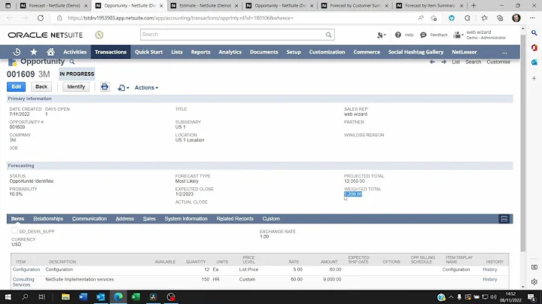
Task: Expand the Actions dropdown
Action: pos(146,88)
